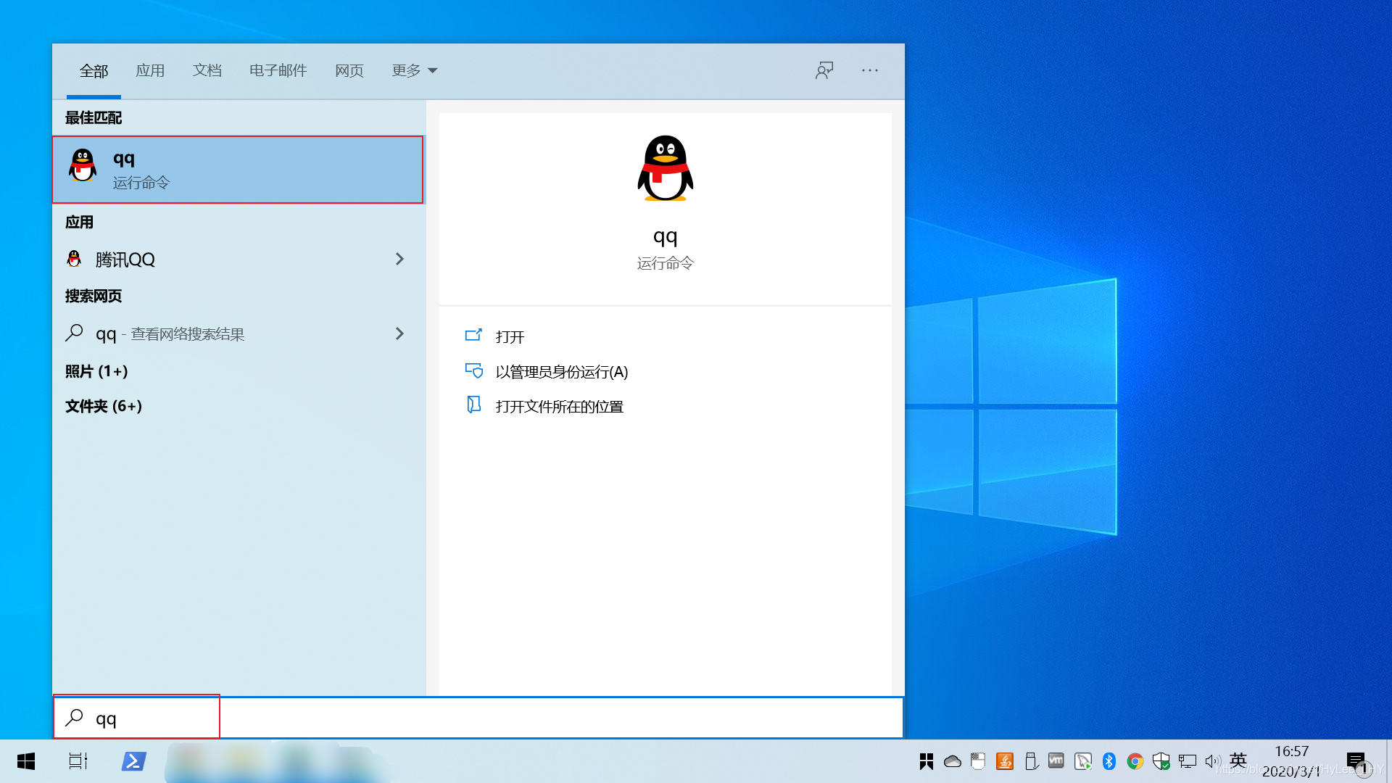
Task: Switch to the 文档 tab
Action: 207,70
